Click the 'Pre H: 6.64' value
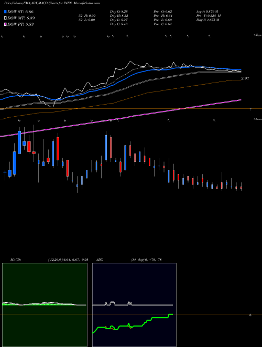The image size is (262, 347). tap(163, 16)
